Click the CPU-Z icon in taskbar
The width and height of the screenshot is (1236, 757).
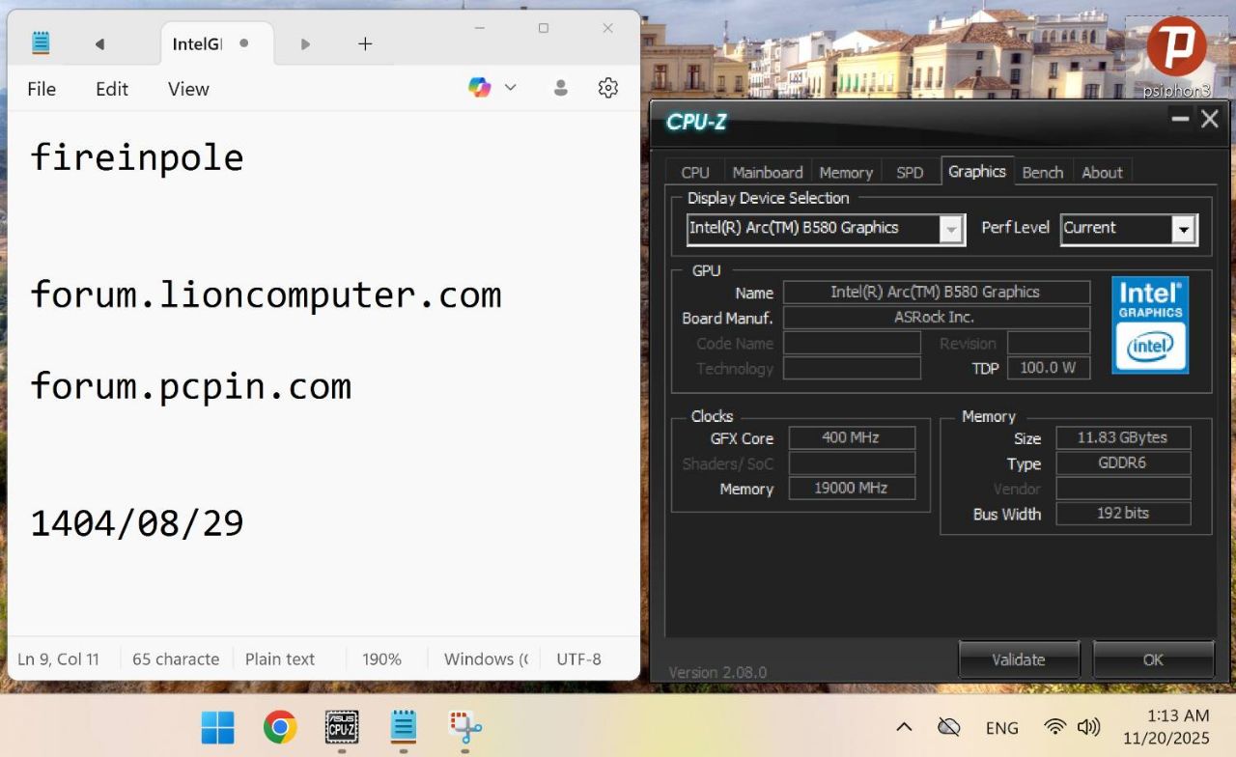tap(342, 726)
